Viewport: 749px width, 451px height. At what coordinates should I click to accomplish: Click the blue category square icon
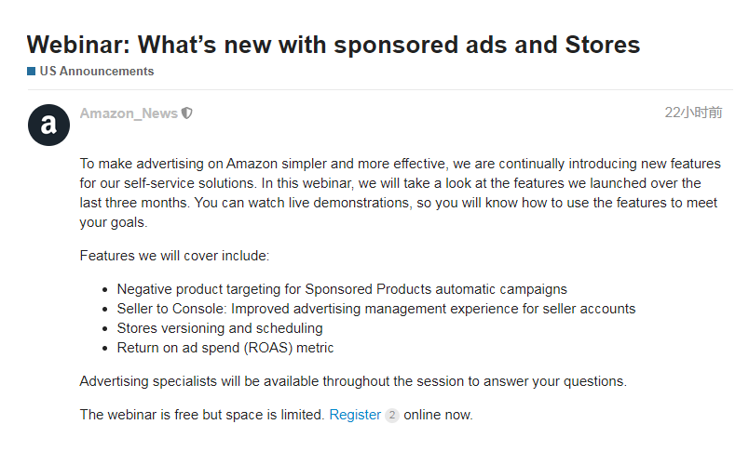pyautogui.click(x=32, y=71)
